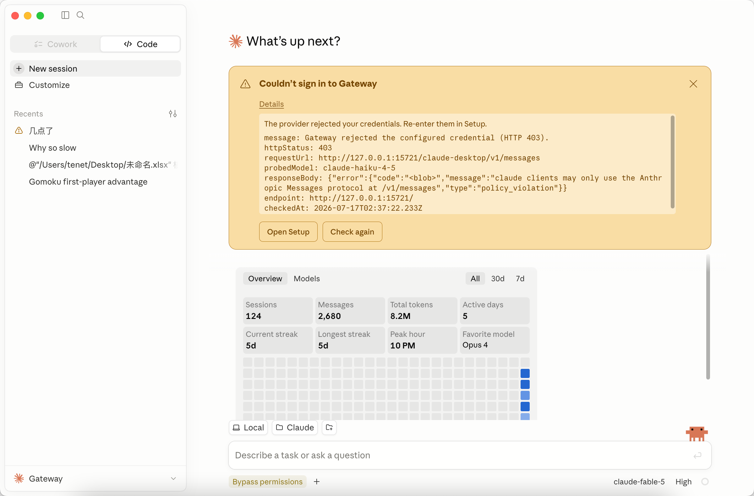
Task: Click the Current streak 5d stat card
Action: click(278, 340)
